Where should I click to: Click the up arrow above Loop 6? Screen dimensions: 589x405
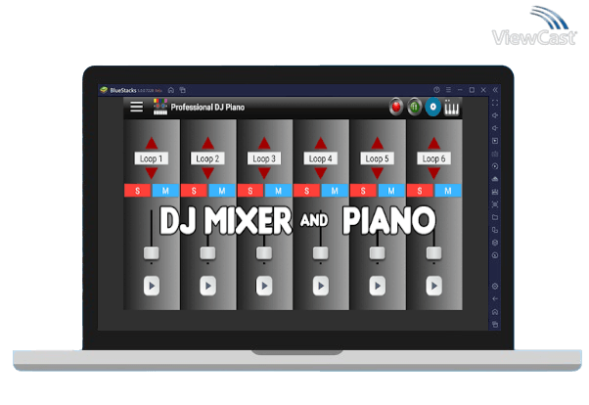433,143
